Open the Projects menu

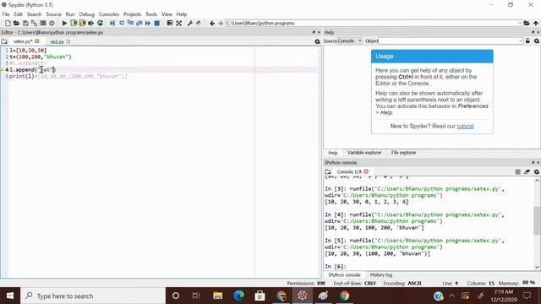(132, 14)
